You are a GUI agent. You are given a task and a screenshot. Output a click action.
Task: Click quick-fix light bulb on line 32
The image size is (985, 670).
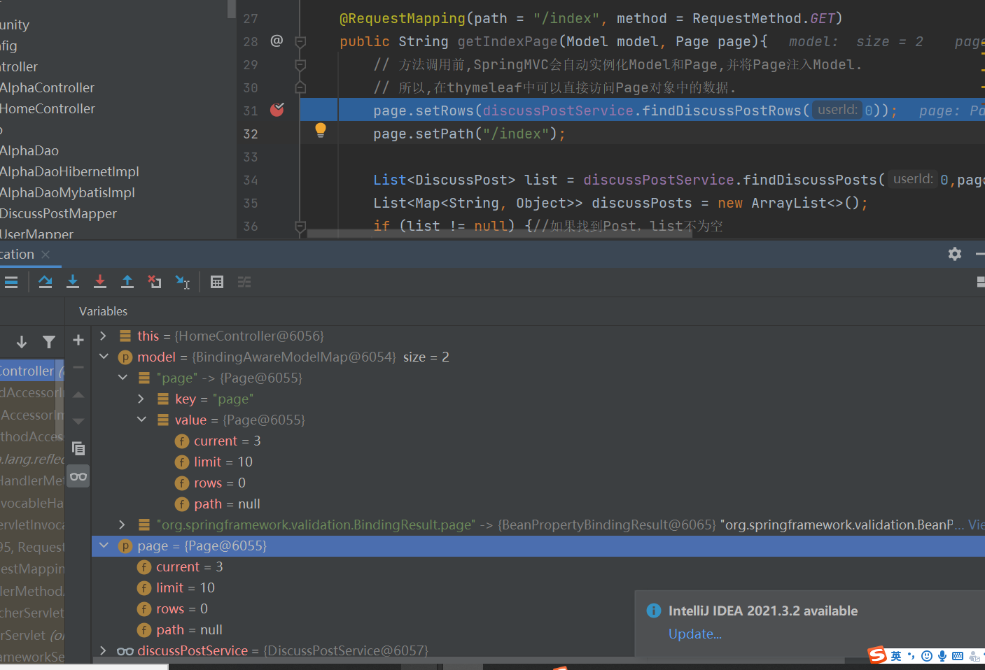point(321,129)
